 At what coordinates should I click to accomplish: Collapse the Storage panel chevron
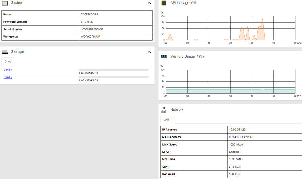coord(149,52)
